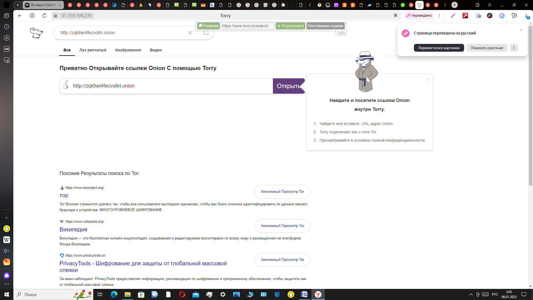This screenshot has width=533, height=300.
Task: Open the Snapchat ghost icon in the sidebar
Action: [7, 229]
